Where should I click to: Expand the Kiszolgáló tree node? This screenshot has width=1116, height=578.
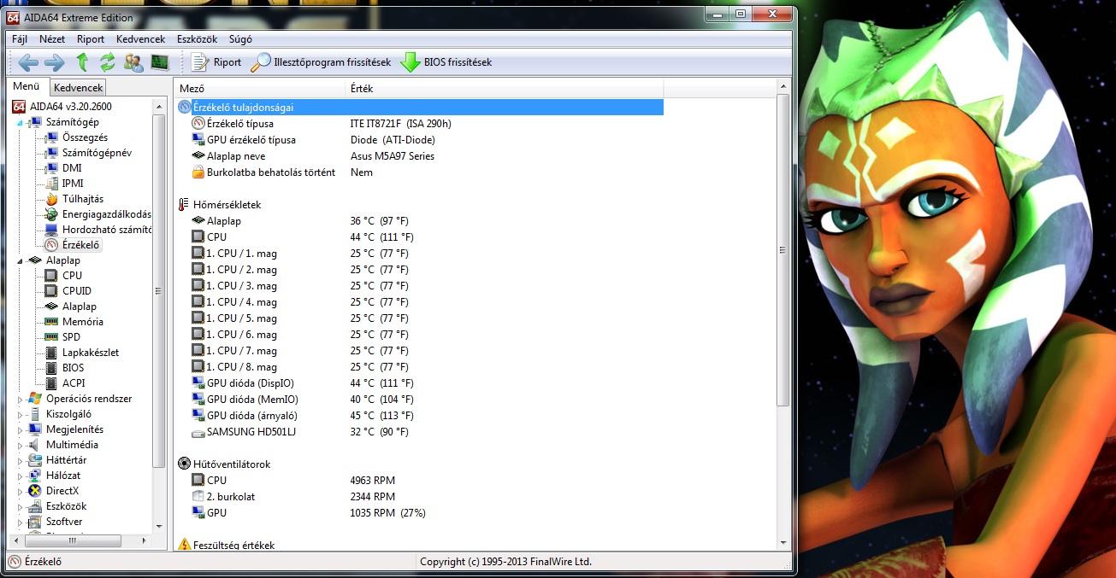point(20,414)
